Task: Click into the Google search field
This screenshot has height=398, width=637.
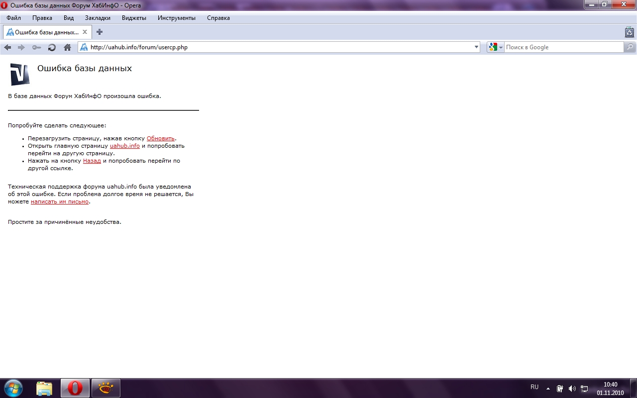Action: click(x=562, y=47)
